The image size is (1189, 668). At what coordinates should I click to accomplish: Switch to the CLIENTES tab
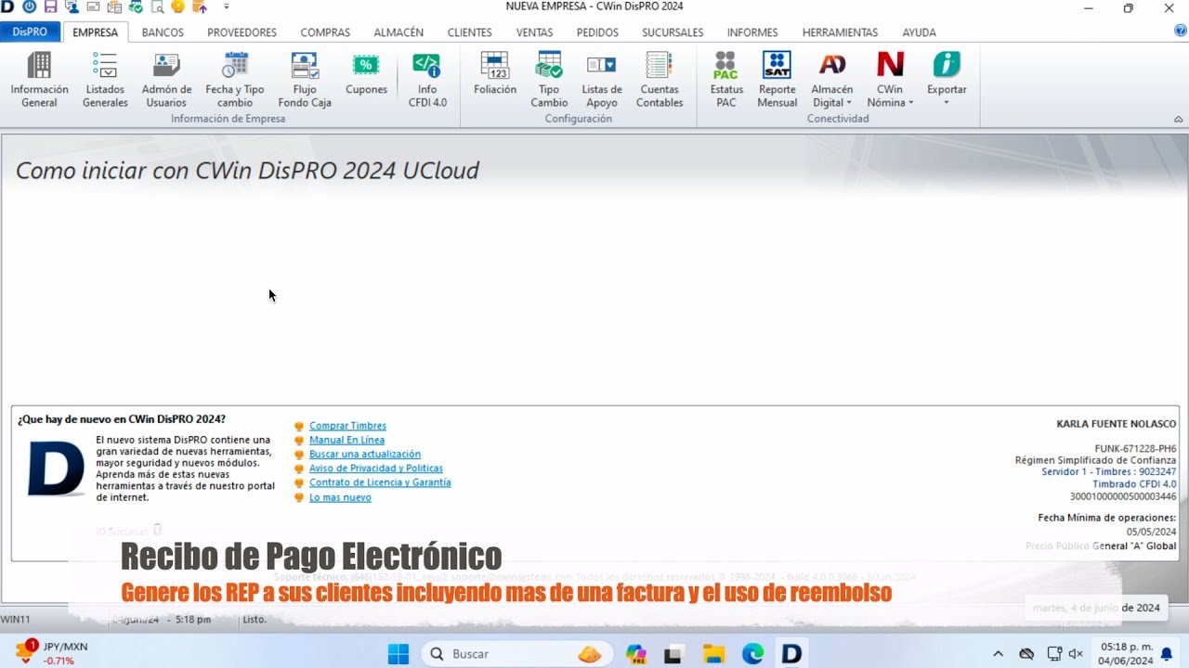click(x=470, y=32)
